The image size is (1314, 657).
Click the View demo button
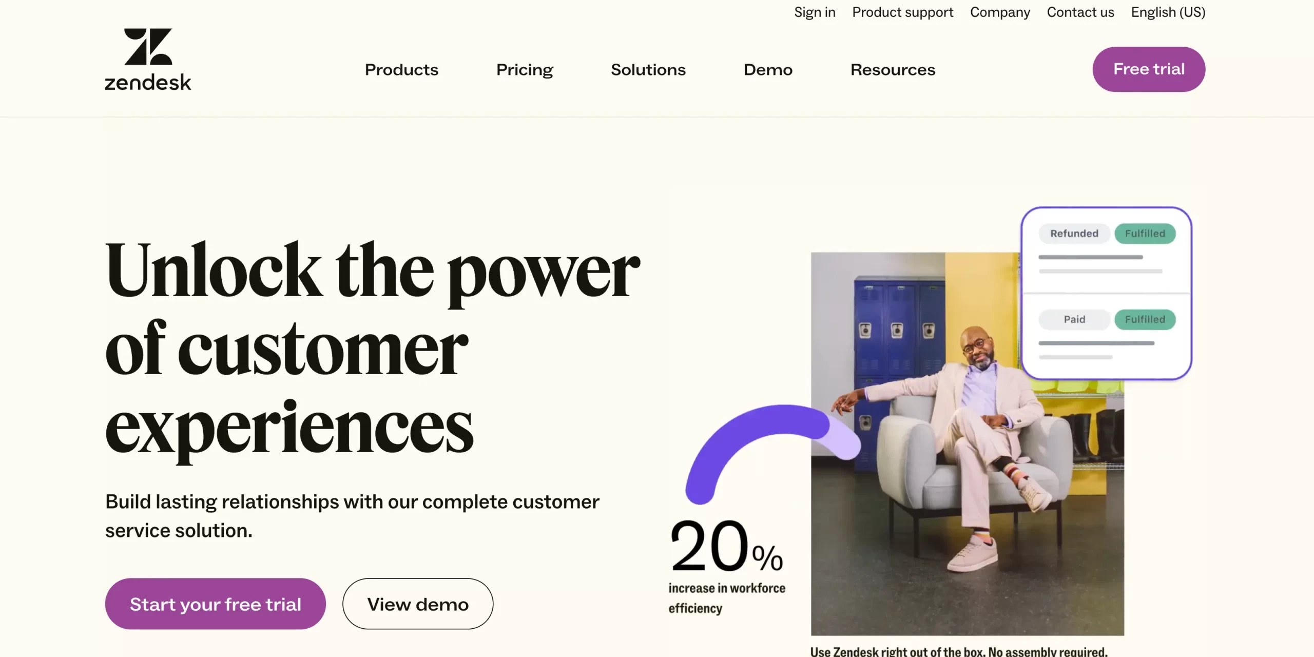418,604
